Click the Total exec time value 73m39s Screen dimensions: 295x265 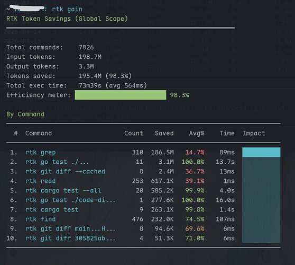click(x=90, y=85)
